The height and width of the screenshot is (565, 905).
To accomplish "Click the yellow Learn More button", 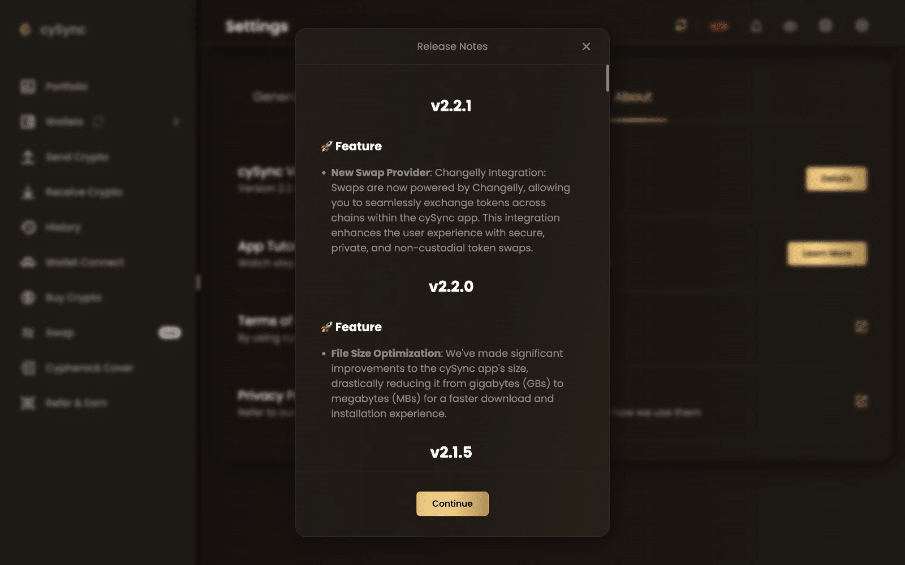I will click(x=827, y=254).
